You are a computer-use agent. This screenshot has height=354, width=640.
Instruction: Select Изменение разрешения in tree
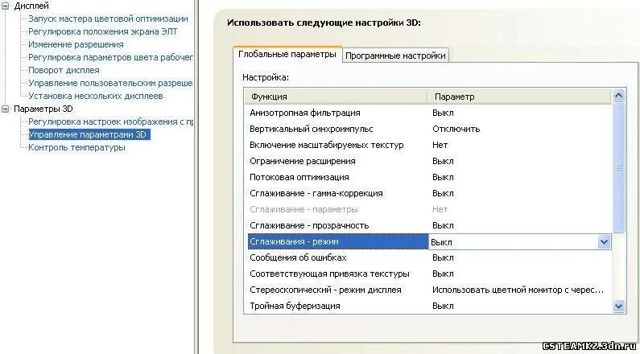(76, 44)
